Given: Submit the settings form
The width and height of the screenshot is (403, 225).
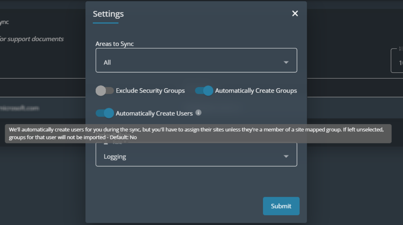Looking at the screenshot, I should click(x=281, y=206).
